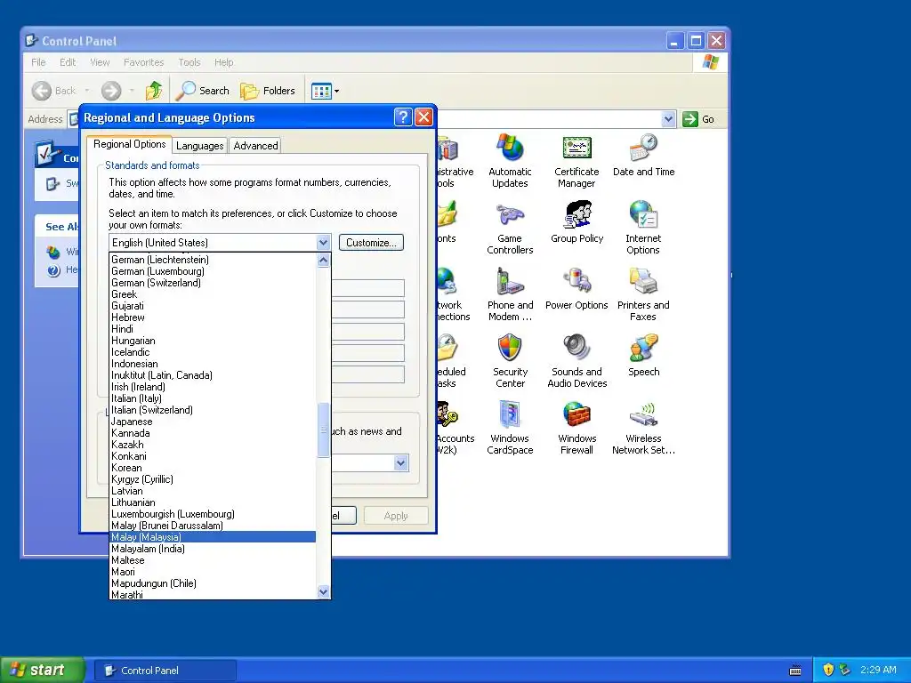Select Luxembourgish (Luxembourg) entry
Viewport: 911px width, 683px height.
pyautogui.click(x=213, y=514)
